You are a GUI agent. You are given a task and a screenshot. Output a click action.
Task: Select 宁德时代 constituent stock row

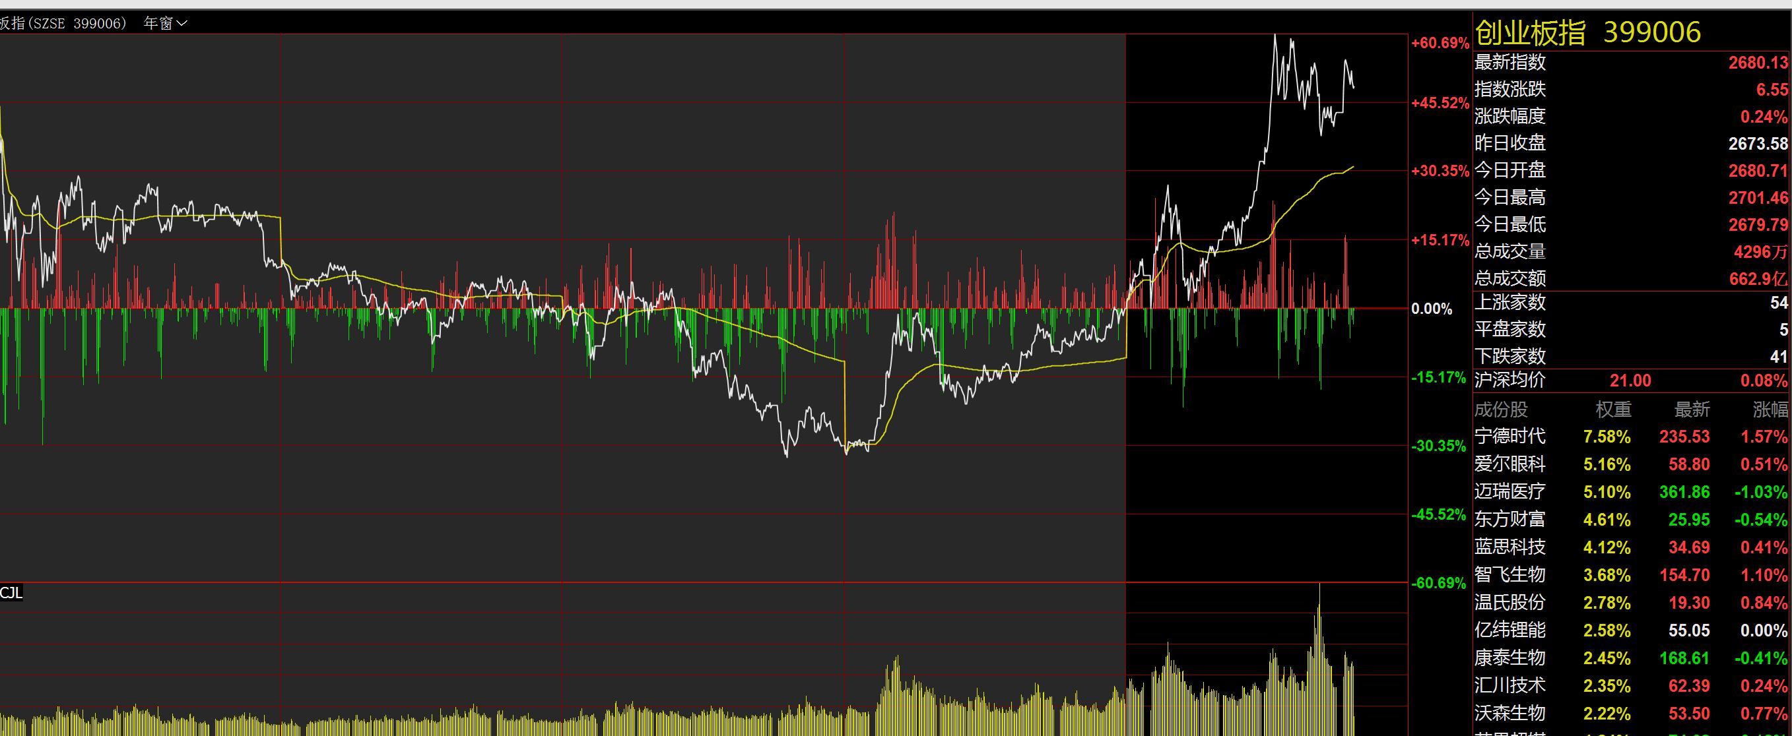tap(1510, 437)
